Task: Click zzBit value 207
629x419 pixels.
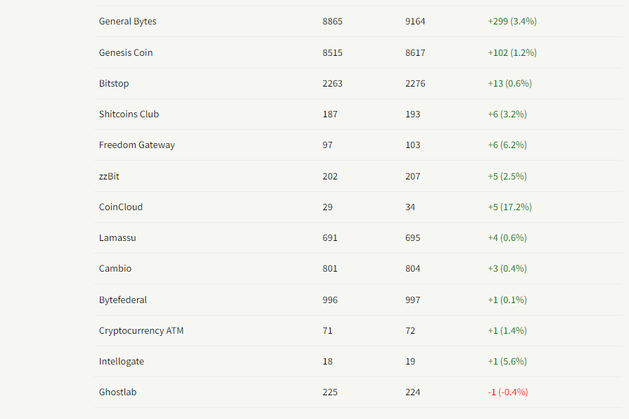Action: pos(413,176)
